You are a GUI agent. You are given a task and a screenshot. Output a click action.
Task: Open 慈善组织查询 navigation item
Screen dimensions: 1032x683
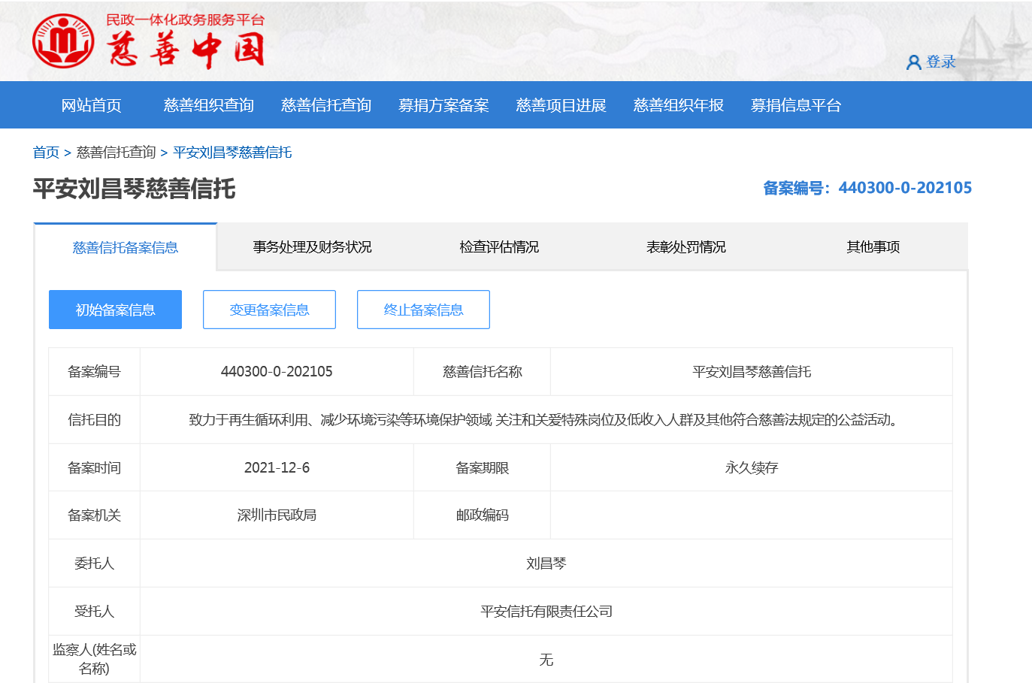[209, 105]
